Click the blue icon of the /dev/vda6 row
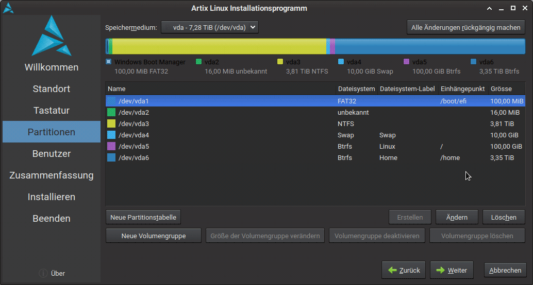This screenshot has height=285, width=533. pyautogui.click(x=111, y=157)
